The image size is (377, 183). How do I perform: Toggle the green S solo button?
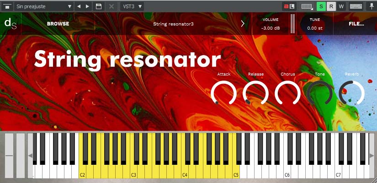[321, 6]
